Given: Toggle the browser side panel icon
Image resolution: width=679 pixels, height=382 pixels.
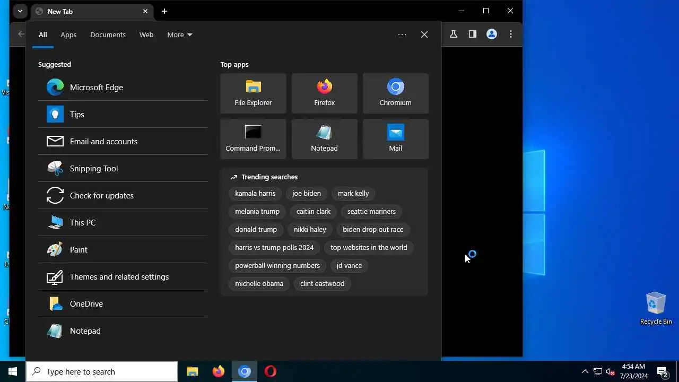Looking at the screenshot, I should pos(473,34).
